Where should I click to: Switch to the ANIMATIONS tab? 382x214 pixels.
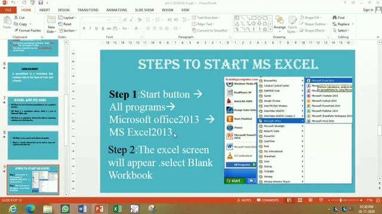116,10
